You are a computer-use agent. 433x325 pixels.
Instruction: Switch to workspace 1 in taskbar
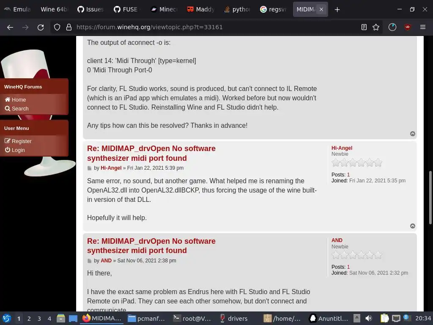pyautogui.click(x=19, y=319)
